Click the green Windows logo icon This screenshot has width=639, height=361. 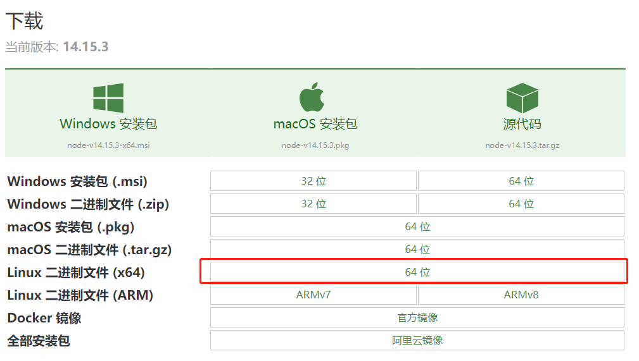coord(108,97)
